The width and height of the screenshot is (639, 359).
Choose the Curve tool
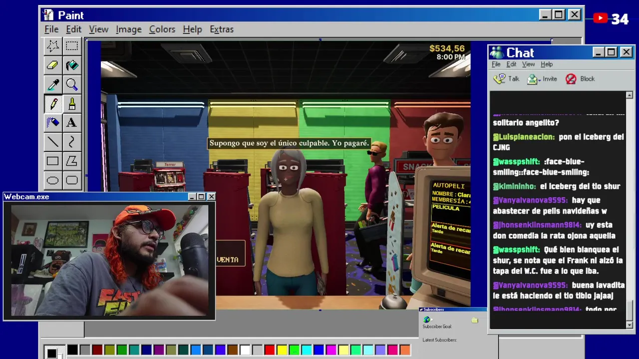72,142
